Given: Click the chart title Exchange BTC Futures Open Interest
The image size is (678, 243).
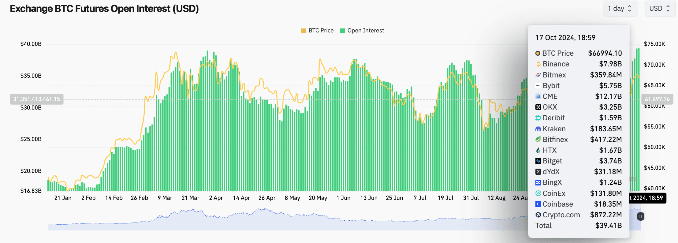Looking at the screenshot, I should 104,9.
